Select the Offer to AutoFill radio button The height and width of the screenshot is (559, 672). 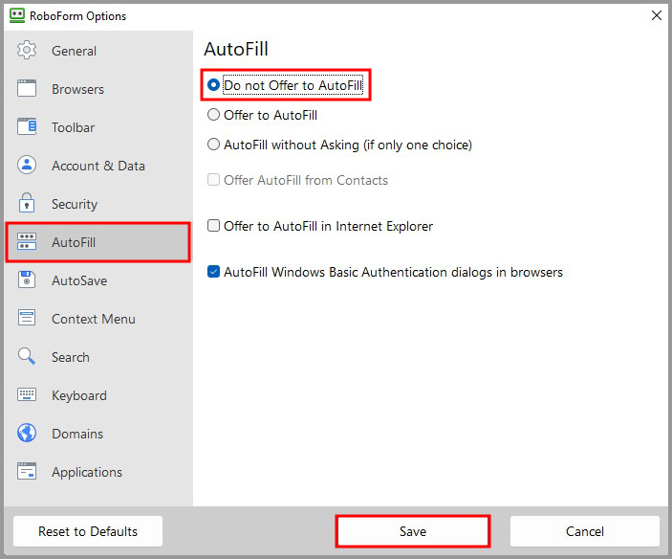214,115
